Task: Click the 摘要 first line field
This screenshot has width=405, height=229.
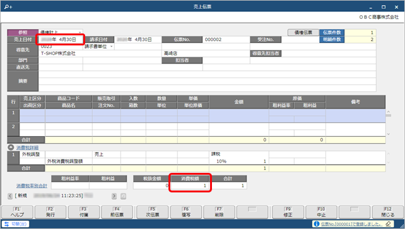Action: coord(207,74)
